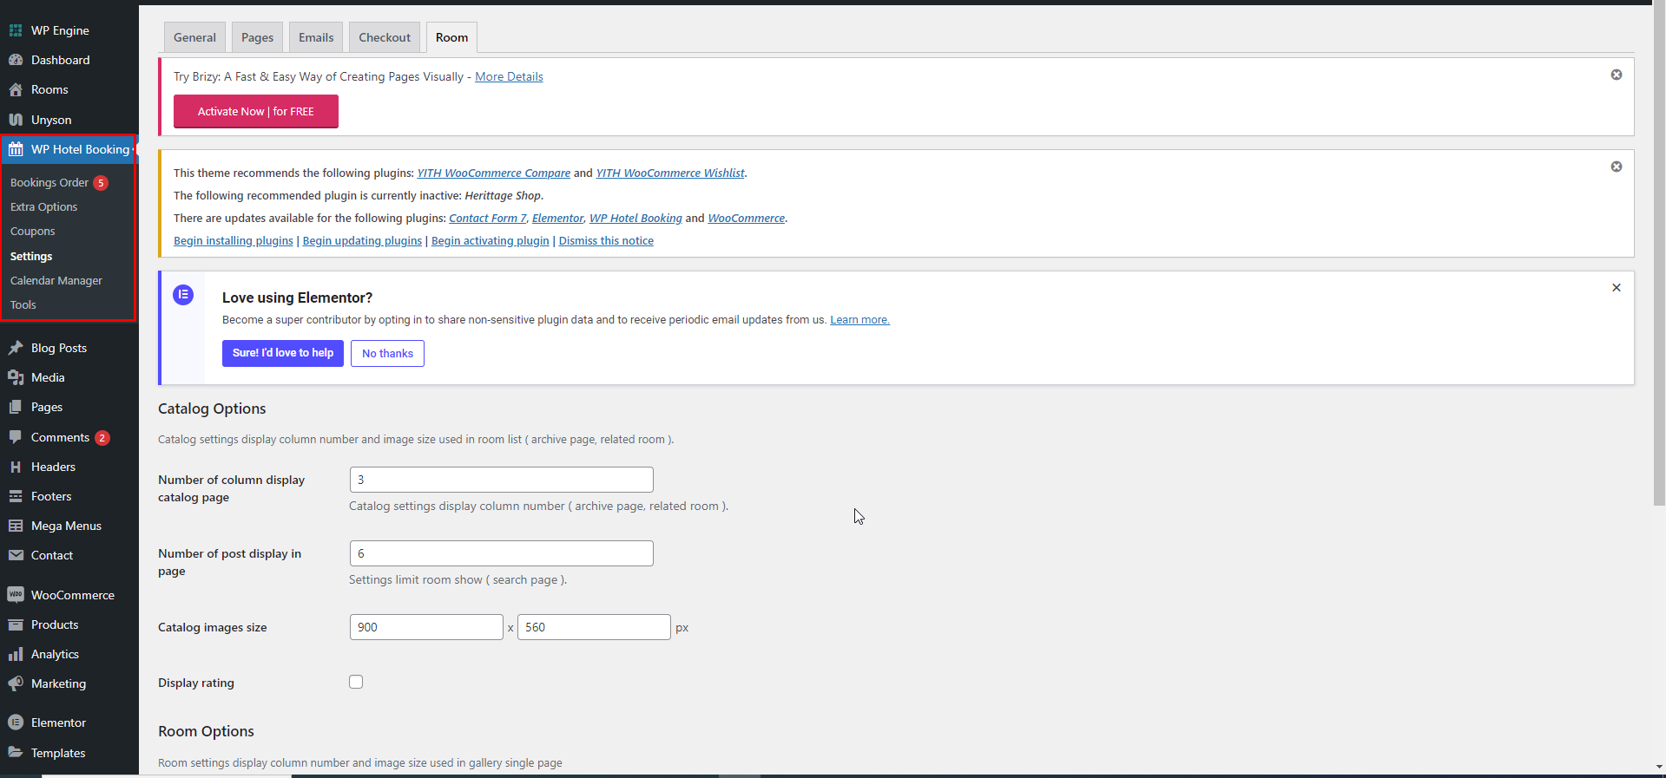Click the Activate Now for FREE button
Image resolution: width=1666 pixels, height=778 pixels.
pos(256,112)
